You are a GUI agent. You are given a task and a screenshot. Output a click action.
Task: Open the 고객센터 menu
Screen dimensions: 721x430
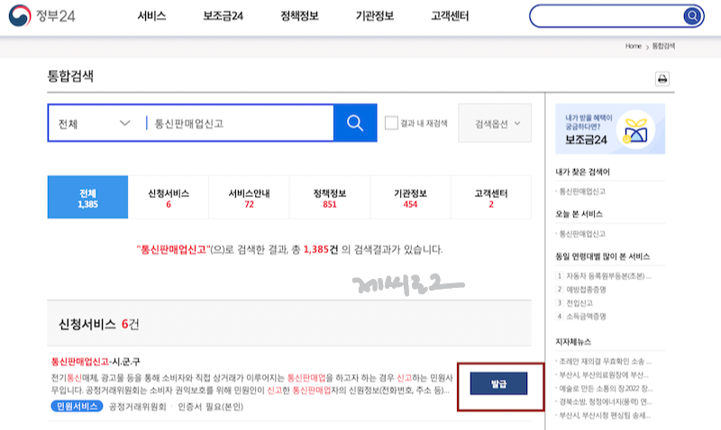[450, 16]
